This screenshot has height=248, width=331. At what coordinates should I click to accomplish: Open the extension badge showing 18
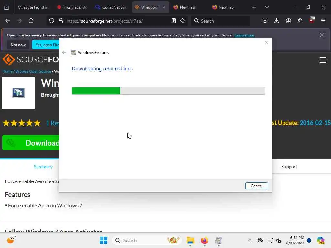[312, 20]
